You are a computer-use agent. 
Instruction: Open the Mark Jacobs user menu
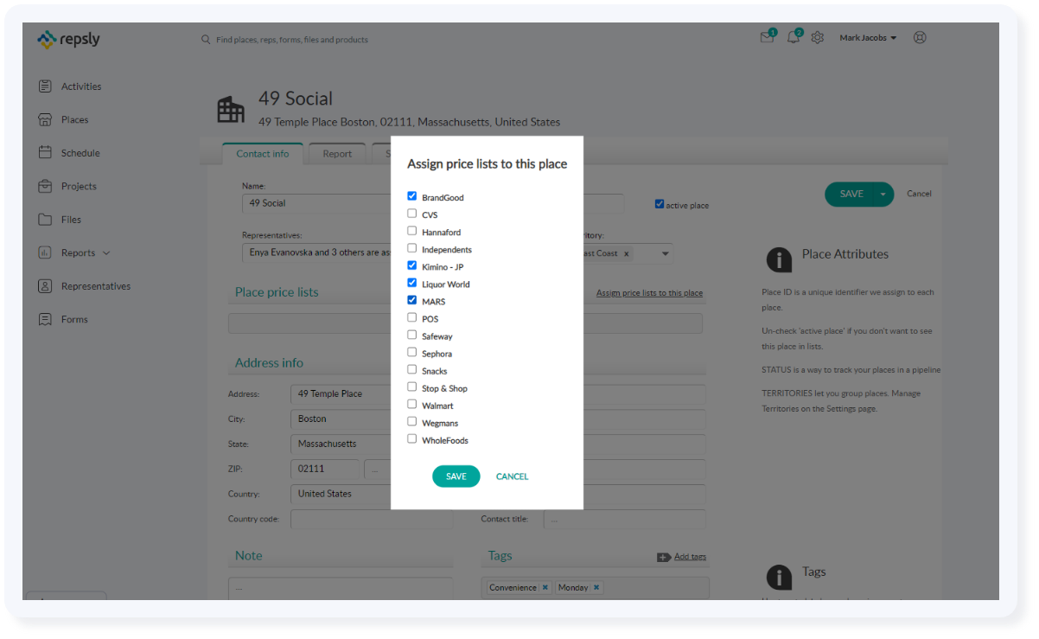[868, 38]
